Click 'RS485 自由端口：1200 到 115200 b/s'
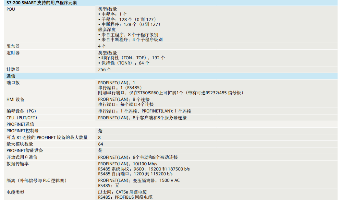This screenshot has height=200, width=341. click(135, 174)
